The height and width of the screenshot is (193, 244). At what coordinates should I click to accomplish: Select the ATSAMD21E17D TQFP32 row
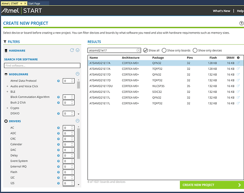coord(166,80)
